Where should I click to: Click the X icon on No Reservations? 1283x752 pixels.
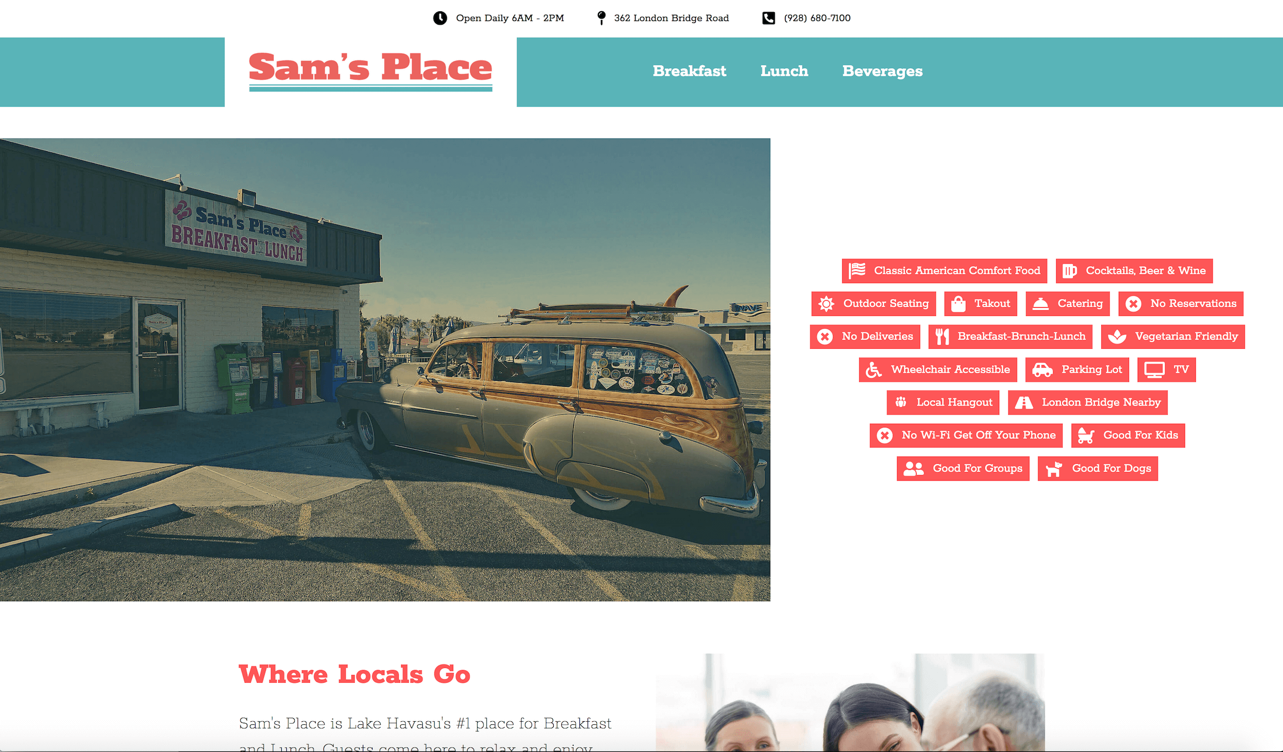coord(1133,304)
